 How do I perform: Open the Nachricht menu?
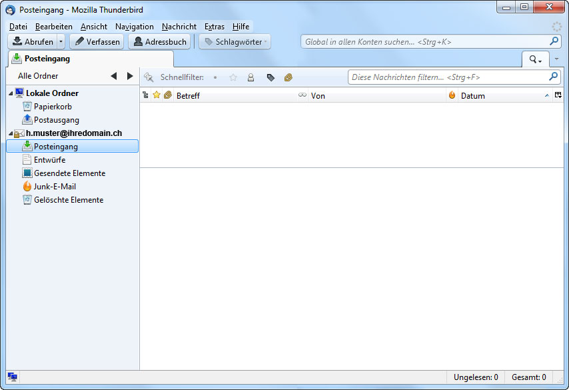[179, 27]
